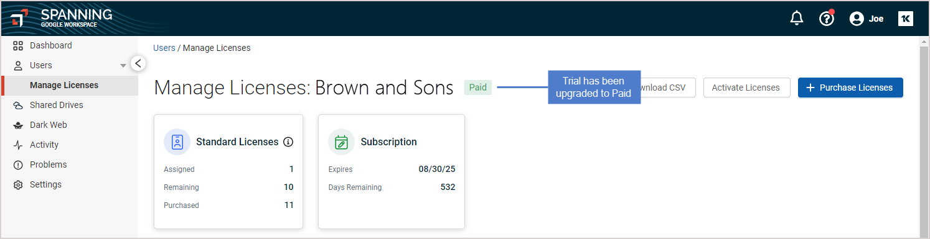Click the Purchased value 11

coord(289,205)
